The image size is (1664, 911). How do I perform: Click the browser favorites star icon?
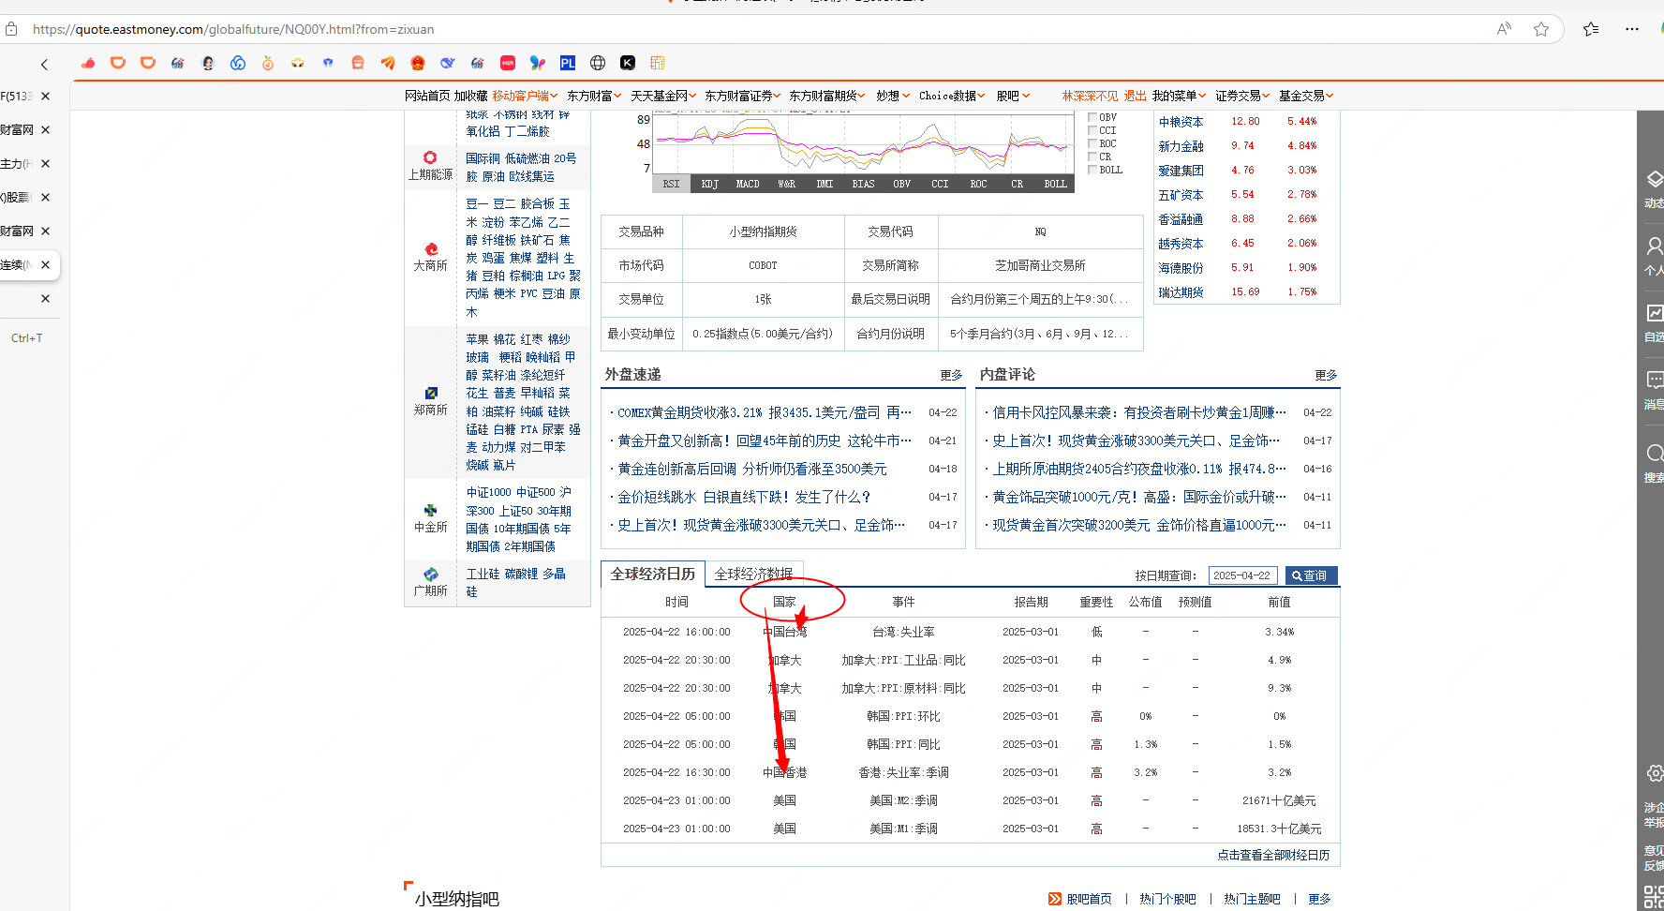tap(1541, 29)
